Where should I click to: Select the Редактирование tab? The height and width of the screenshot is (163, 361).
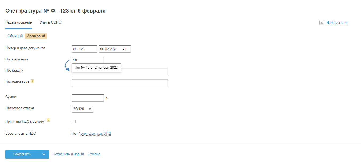coord(18,22)
